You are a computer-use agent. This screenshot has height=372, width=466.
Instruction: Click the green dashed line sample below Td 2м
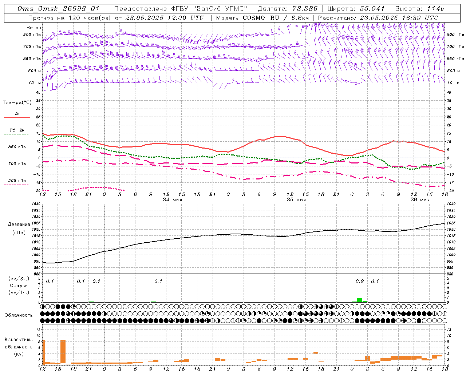(x=17, y=134)
